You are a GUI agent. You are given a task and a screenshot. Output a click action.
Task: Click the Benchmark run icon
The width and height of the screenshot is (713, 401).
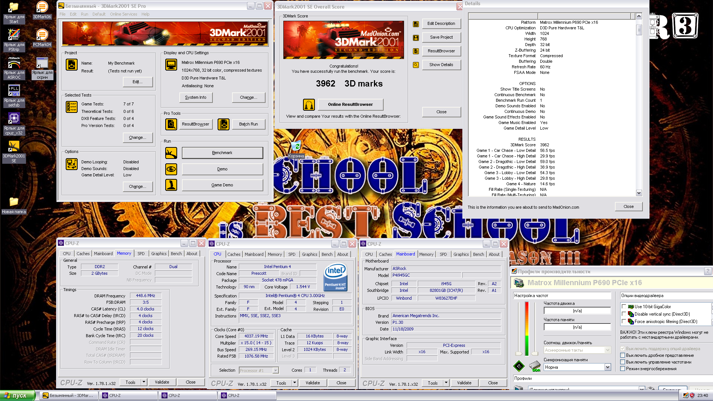[171, 153]
